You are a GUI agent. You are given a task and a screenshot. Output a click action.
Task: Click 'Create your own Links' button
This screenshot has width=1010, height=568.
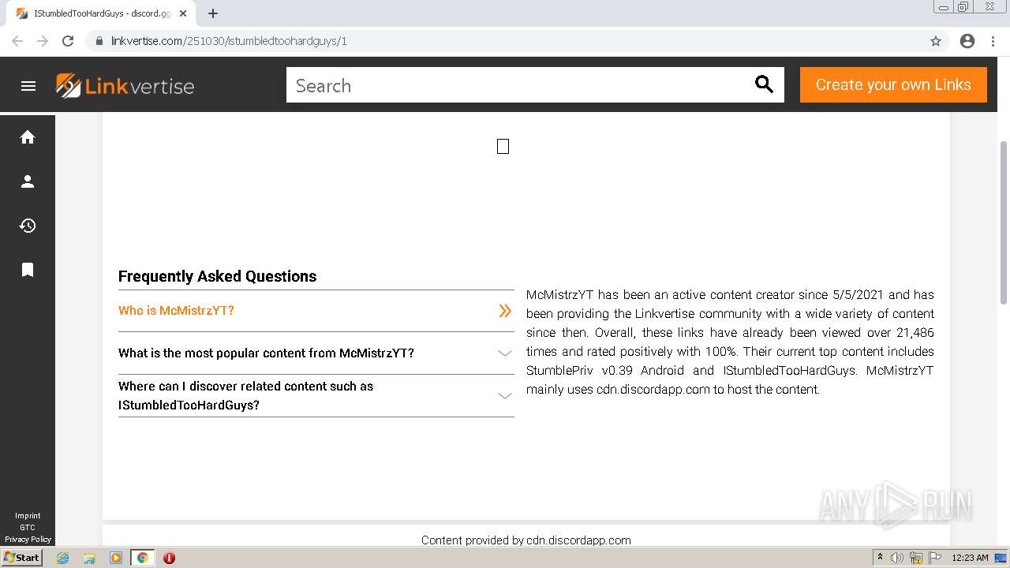[x=893, y=84]
